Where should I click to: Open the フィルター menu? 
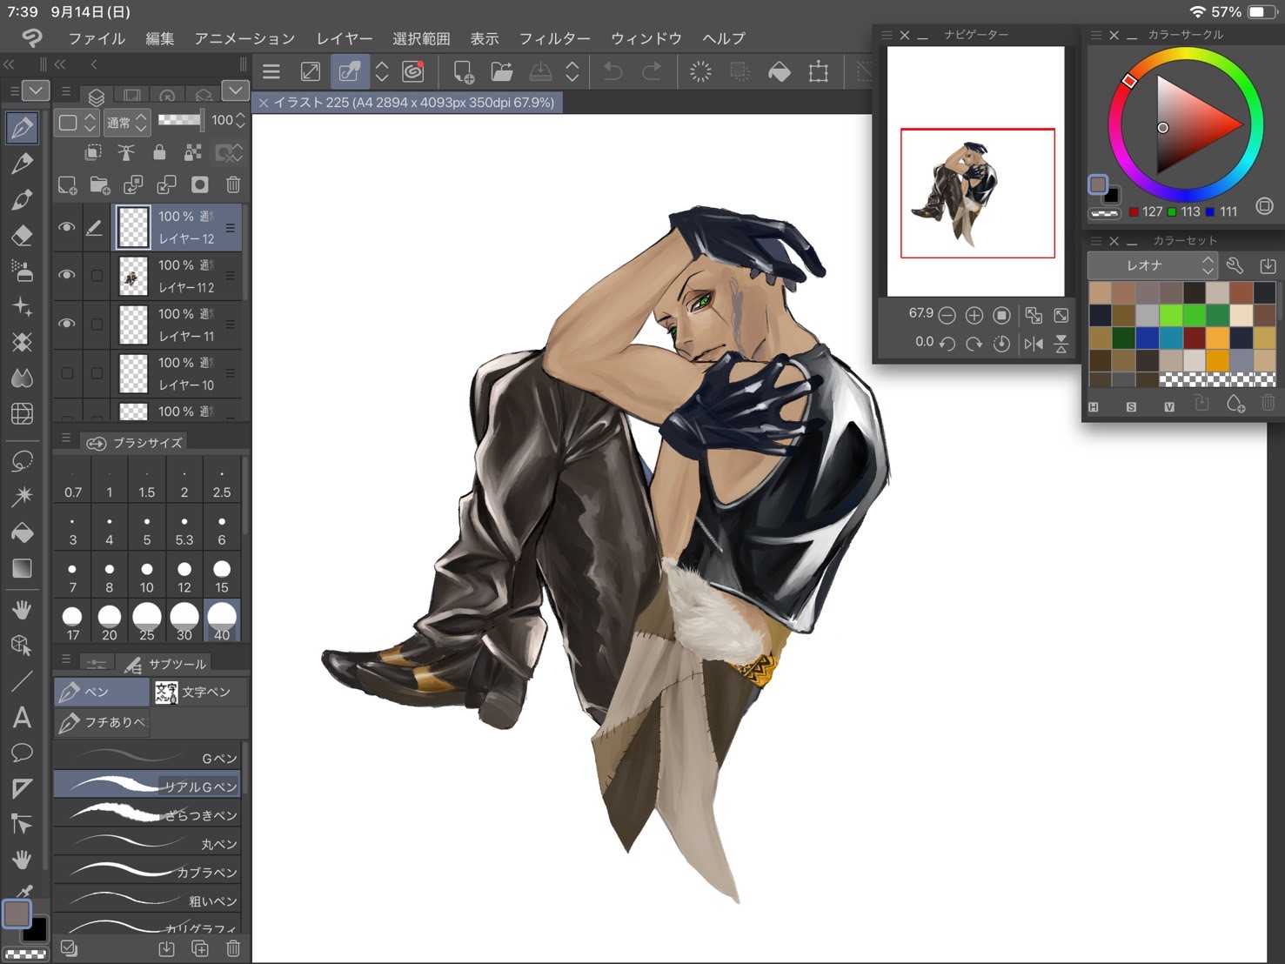click(x=554, y=38)
